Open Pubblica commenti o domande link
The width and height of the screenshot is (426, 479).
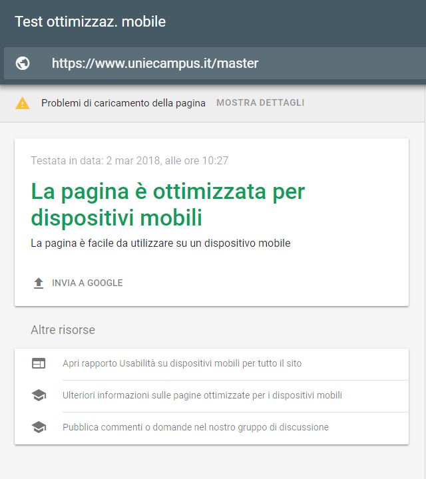196,426
